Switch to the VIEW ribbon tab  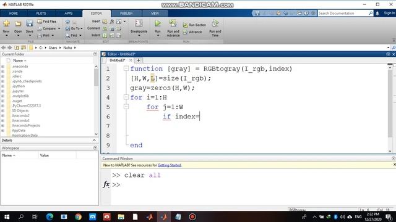click(155, 14)
